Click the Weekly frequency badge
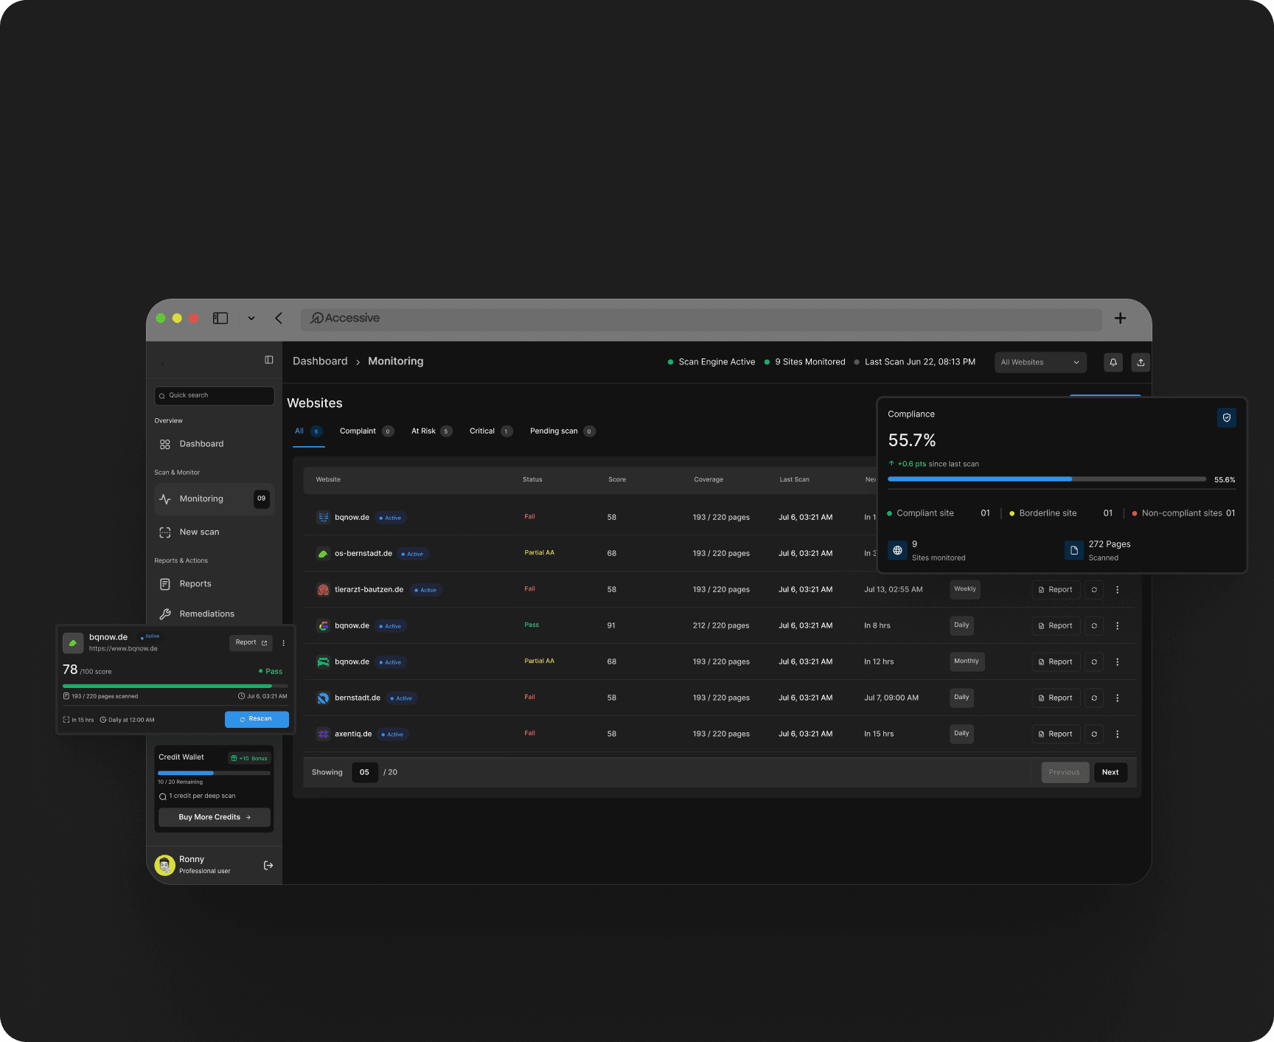Image resolution: width=1274 pixels, height=1042 pixels. pyautogui.click(x=965, y=589)
